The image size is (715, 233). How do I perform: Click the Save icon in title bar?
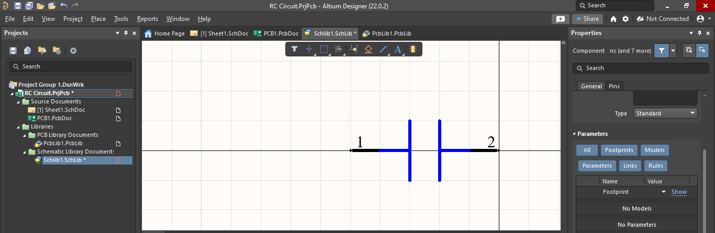pos(17,6)
